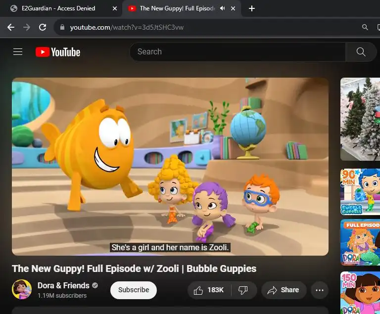Share the video with the Share button
Viewport: 380px width, 314px height.
coord(284,290)
